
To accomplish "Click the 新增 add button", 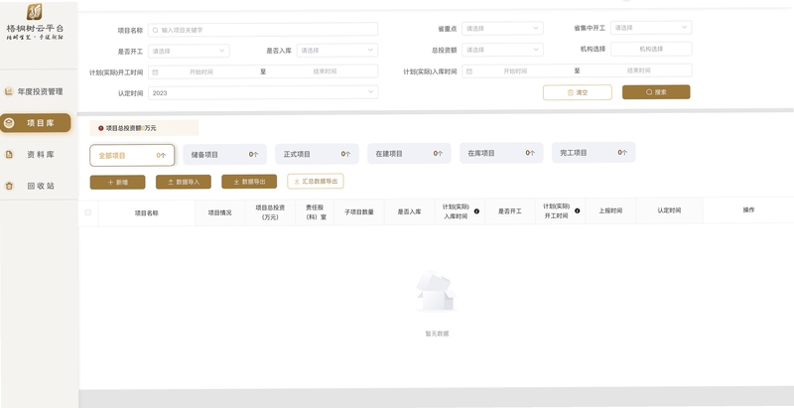I will 117,183.
